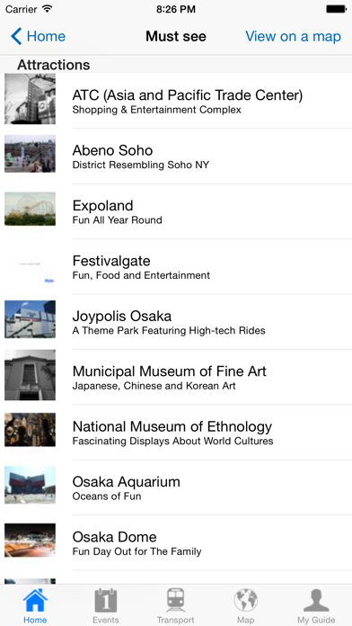
Task: Tap the Osaka Aquarium thumbnail photo
Action: point(30,485)
